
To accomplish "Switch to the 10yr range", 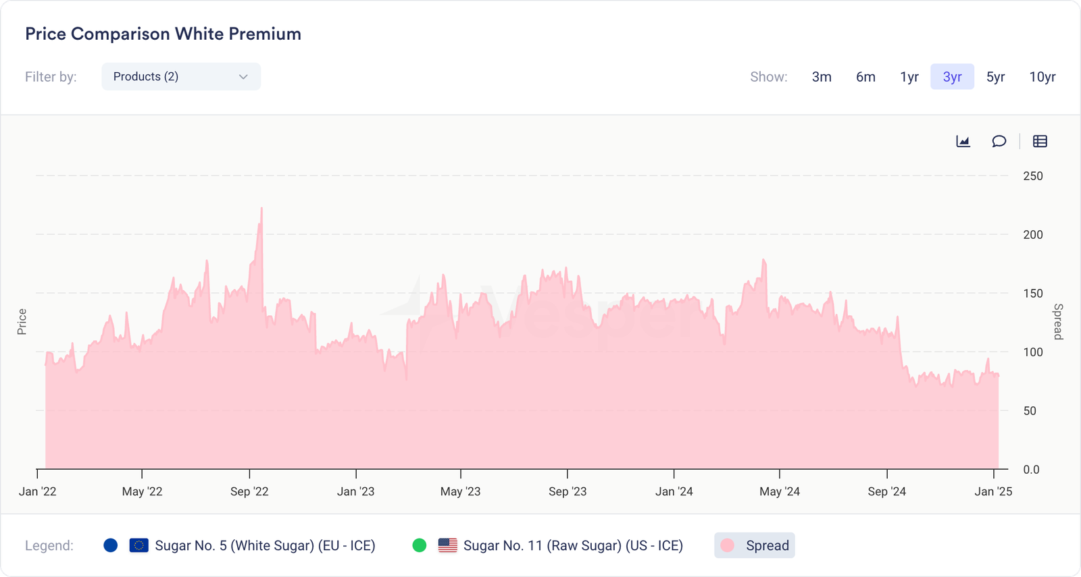I will [x=1042, y=77].
